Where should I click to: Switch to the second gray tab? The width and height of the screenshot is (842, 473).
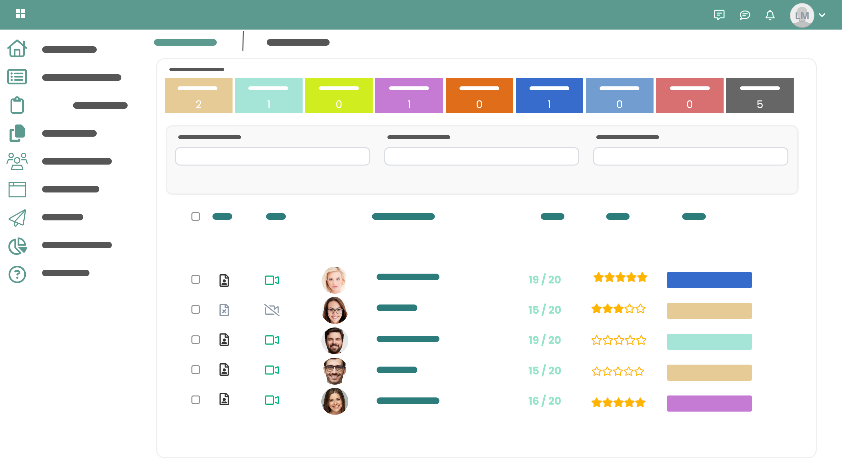[x=298, y=42]
